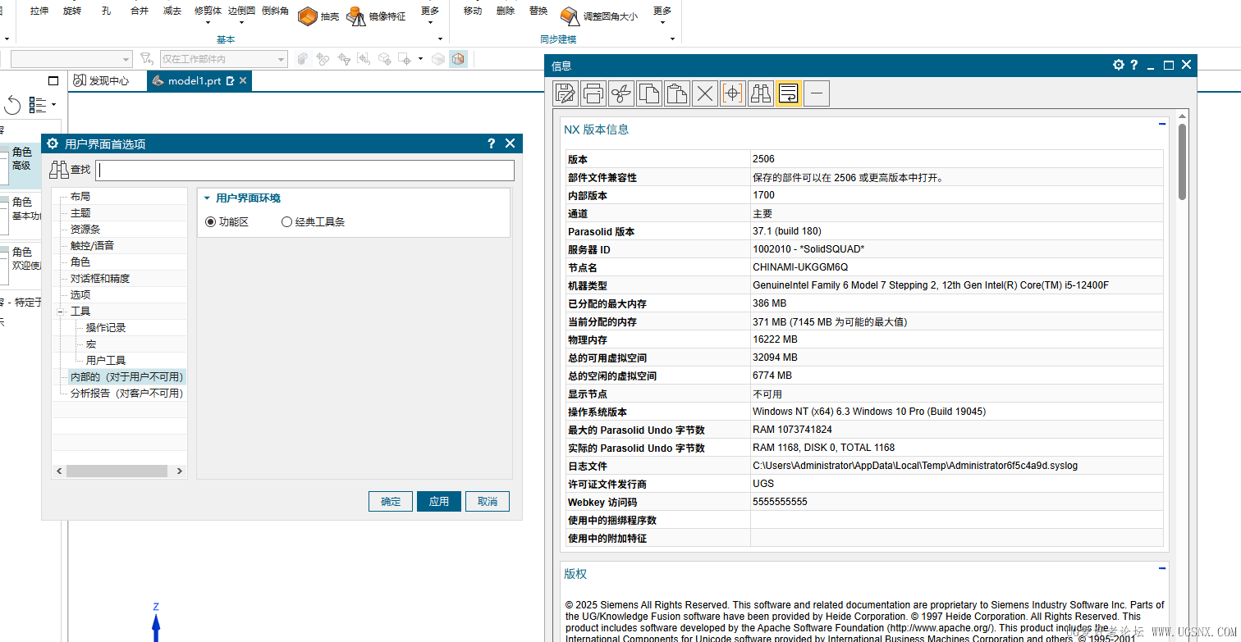Select 对话框和精度 in preferences tree

pos(100,279)
